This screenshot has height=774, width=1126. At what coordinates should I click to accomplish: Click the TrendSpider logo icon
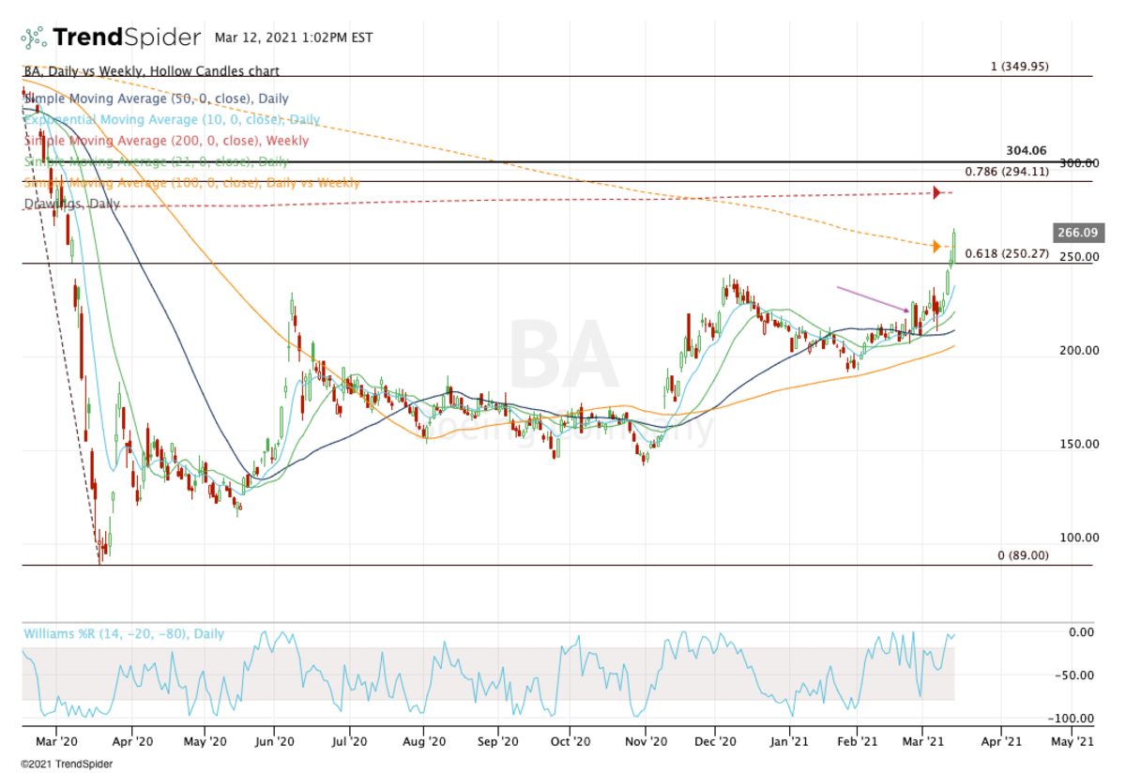[x=34, y=37]
